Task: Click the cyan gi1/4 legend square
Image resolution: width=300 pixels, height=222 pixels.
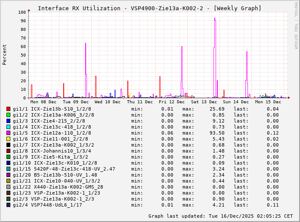Action: click(x=8, y=127)
